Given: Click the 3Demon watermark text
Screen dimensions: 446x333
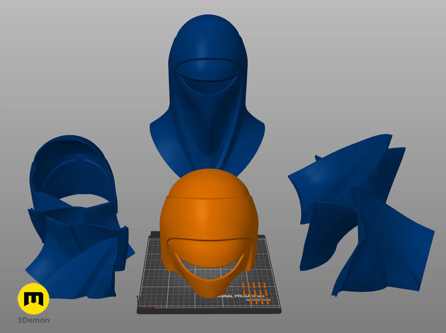Looking at the screenshot, I should [33, 320].
